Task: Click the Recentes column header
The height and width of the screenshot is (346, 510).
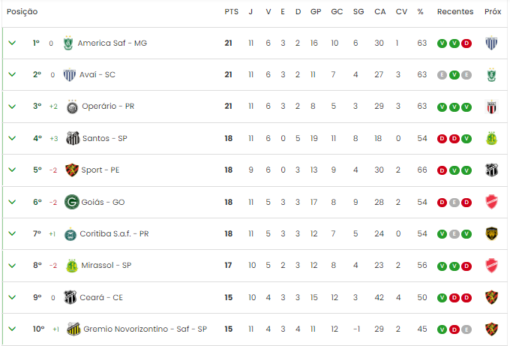Action: [x=455, y=12]
